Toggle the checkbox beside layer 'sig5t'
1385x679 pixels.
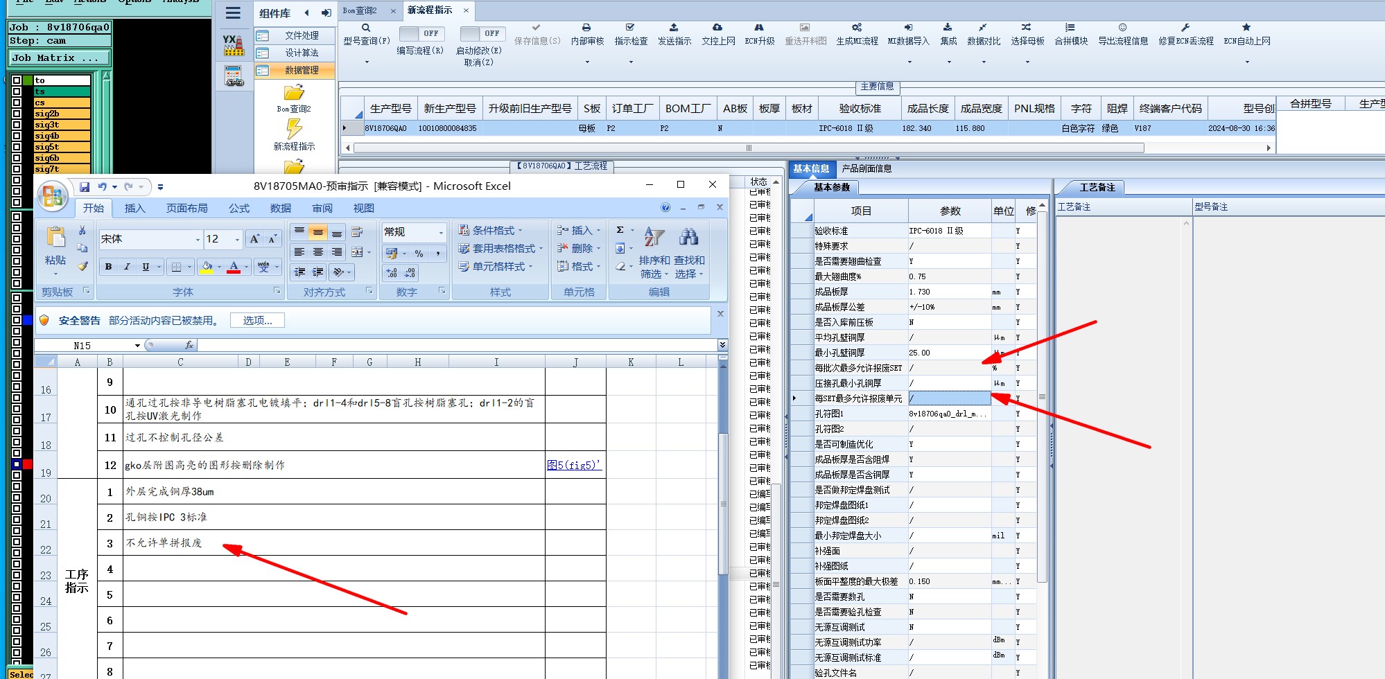coord(17,147)
